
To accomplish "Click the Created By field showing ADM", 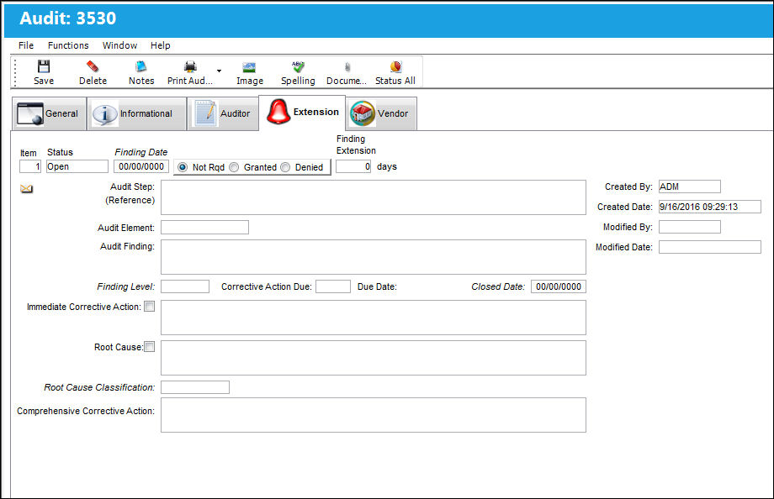I will (x=690, y=186).
